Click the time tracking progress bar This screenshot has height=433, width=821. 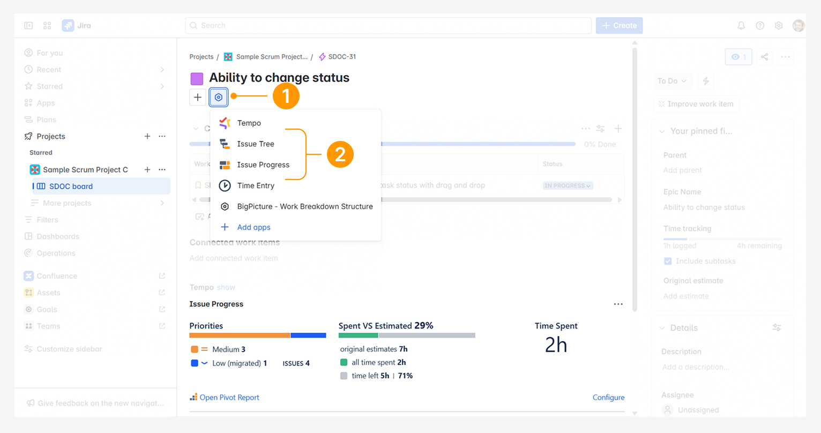[722, 238]
